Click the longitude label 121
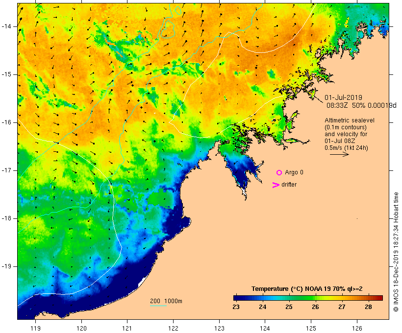The height and width of the screenshot is (333, 402). (x=127, y=328)
